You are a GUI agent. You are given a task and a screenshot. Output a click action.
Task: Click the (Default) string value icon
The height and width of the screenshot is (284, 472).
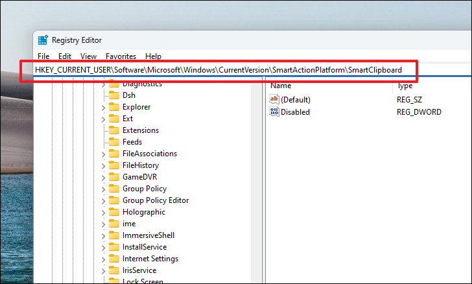tap(274, 99)
